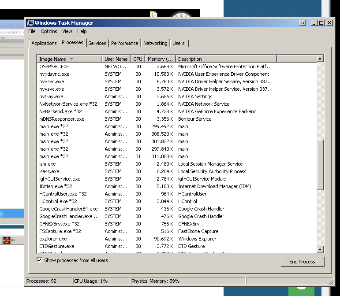
Task: Select the IDMan.exe *32 process
Action: [x=177, y=186]
